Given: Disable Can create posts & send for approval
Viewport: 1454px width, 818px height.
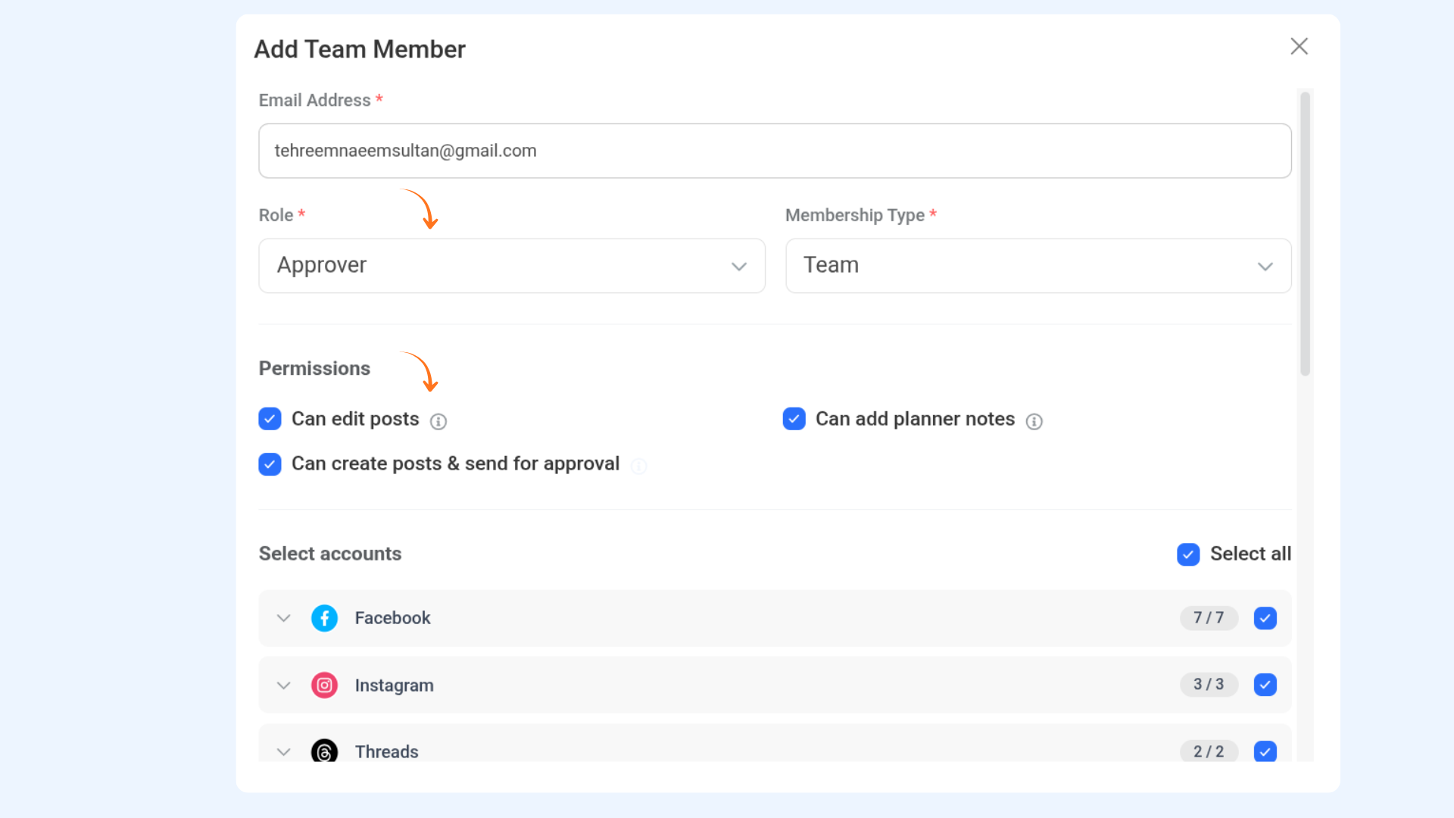Looking at the screenshot, I should coord(270,464).
